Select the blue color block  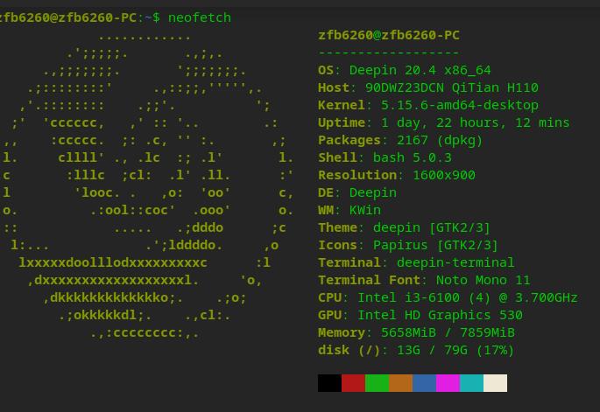[424, 383]
